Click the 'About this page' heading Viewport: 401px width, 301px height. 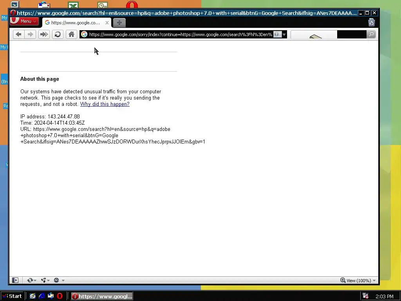coord(40,79)
